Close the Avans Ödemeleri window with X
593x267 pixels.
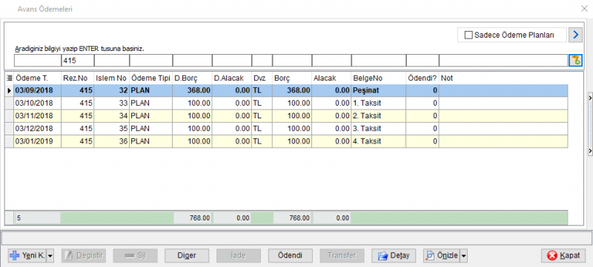coord(584,9)
